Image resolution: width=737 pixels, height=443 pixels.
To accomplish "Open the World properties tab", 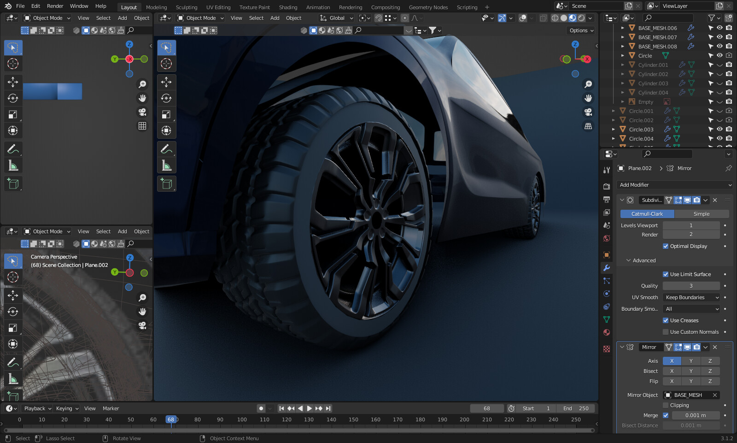I will (x=607, y=238).
